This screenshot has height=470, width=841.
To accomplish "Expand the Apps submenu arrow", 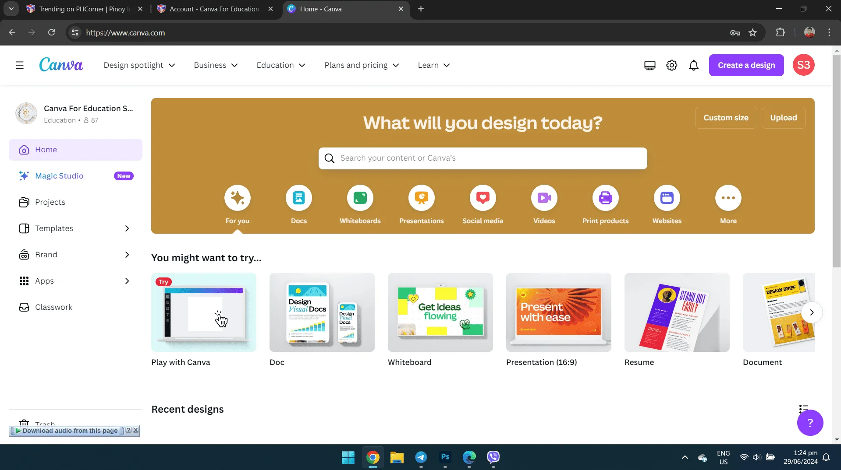I will pos(127,281).
